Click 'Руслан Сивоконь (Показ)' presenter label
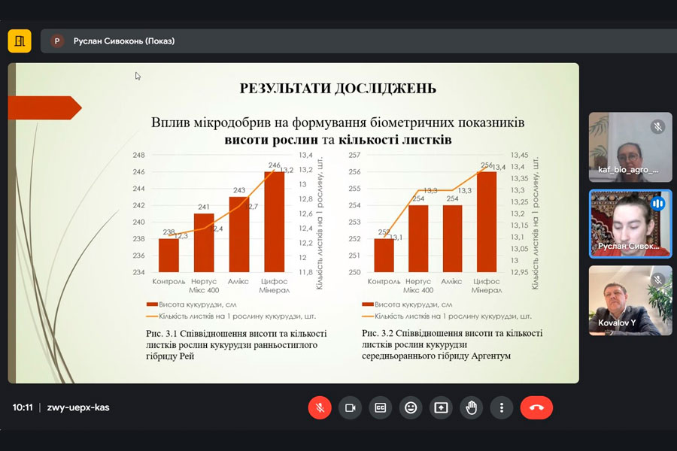 (x=124, y=41)
